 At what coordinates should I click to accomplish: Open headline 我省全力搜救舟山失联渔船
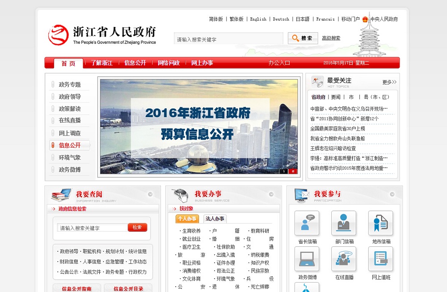[x=337, y=139]
